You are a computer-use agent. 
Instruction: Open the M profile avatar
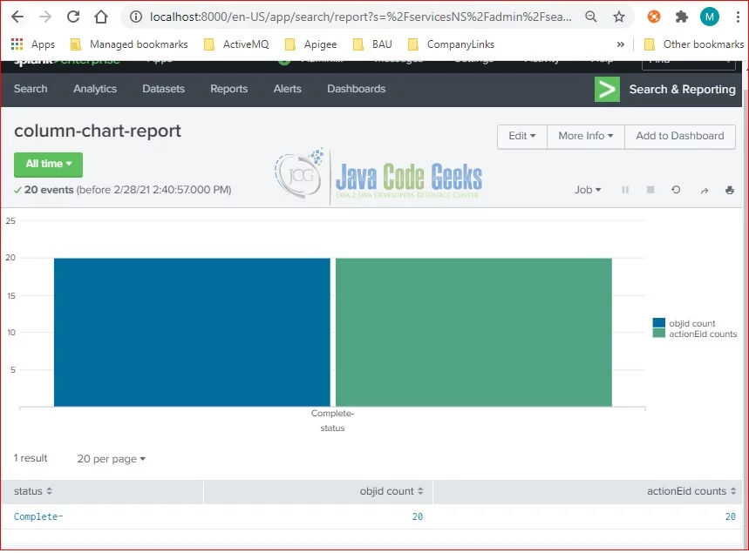point(710,17)
